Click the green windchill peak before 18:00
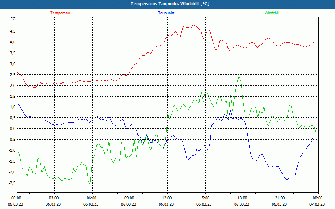Image resolution: width=335 pixels, height=209 pixels. pos(239,76)
